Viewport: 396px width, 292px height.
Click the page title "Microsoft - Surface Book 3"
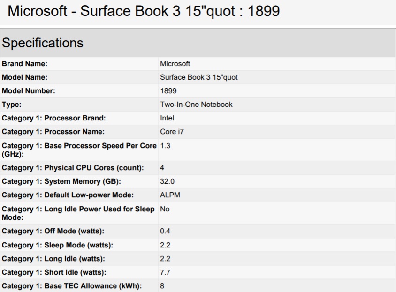click(144, 11)
